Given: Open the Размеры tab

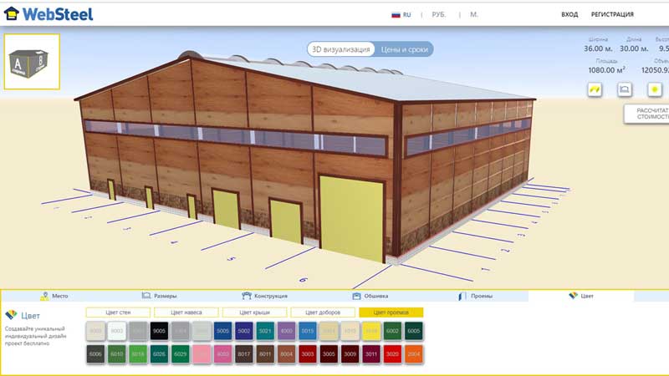Looking at the screenshot, I should tap(158, 296).
